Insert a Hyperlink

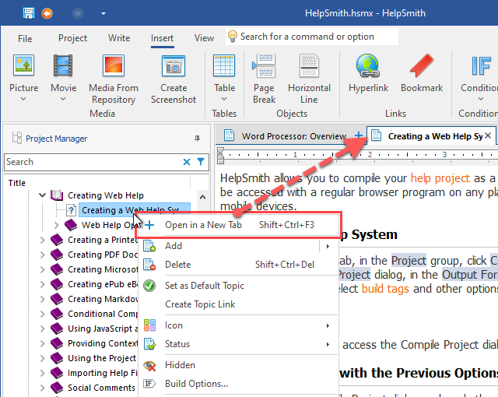tap(368, 74)
